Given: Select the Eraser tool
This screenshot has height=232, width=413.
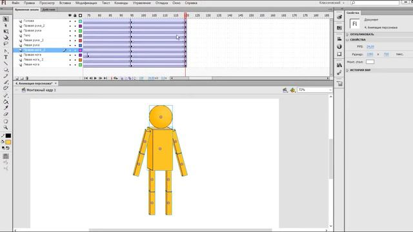Looking at the screenshot, I should 6,114.
